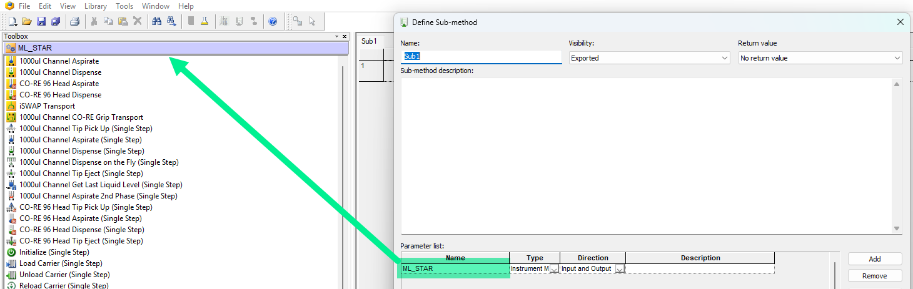Click into the Sub-method description text area
The height and width of the screenshot is (289, 913).
(647, 156)
